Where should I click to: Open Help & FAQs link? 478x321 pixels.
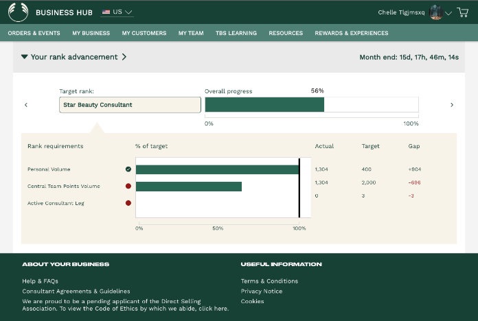tap(41, 281)
